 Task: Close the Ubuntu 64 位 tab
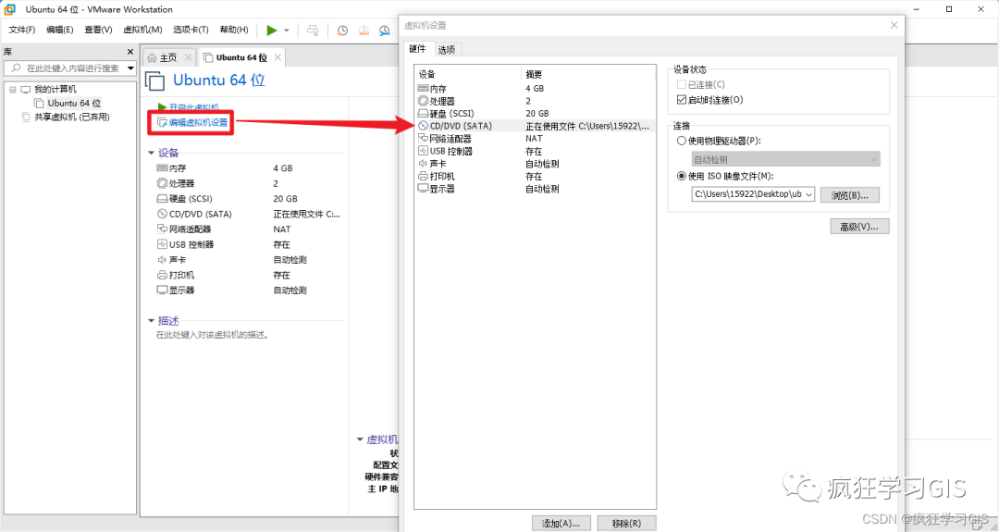pyautogui.click(x=277, y=57)
